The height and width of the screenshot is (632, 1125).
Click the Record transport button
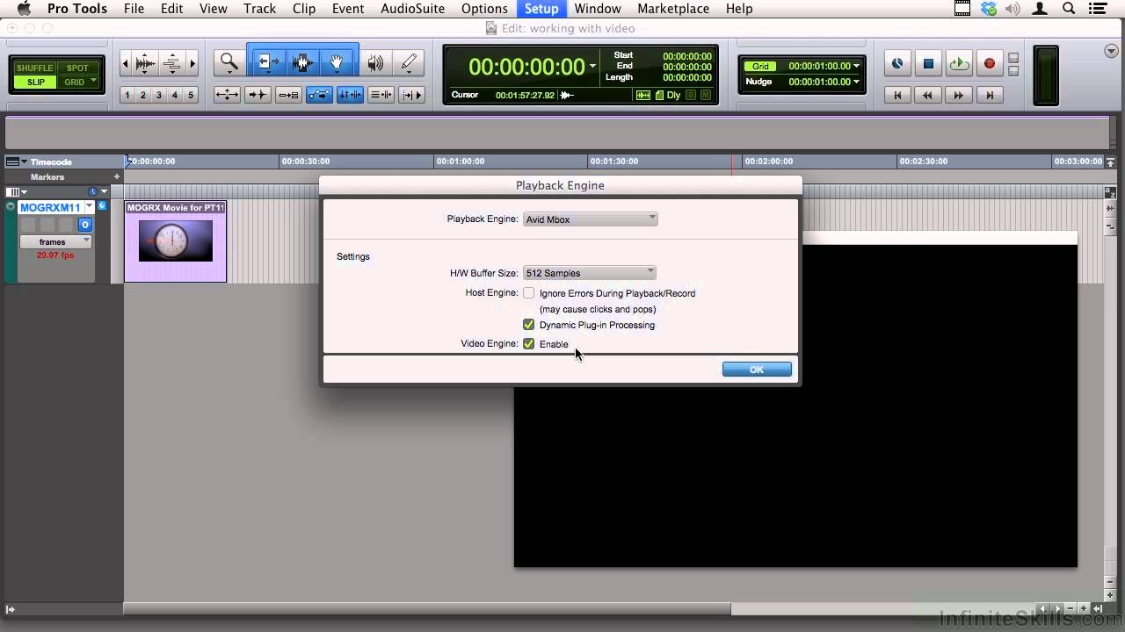[990, 64]
